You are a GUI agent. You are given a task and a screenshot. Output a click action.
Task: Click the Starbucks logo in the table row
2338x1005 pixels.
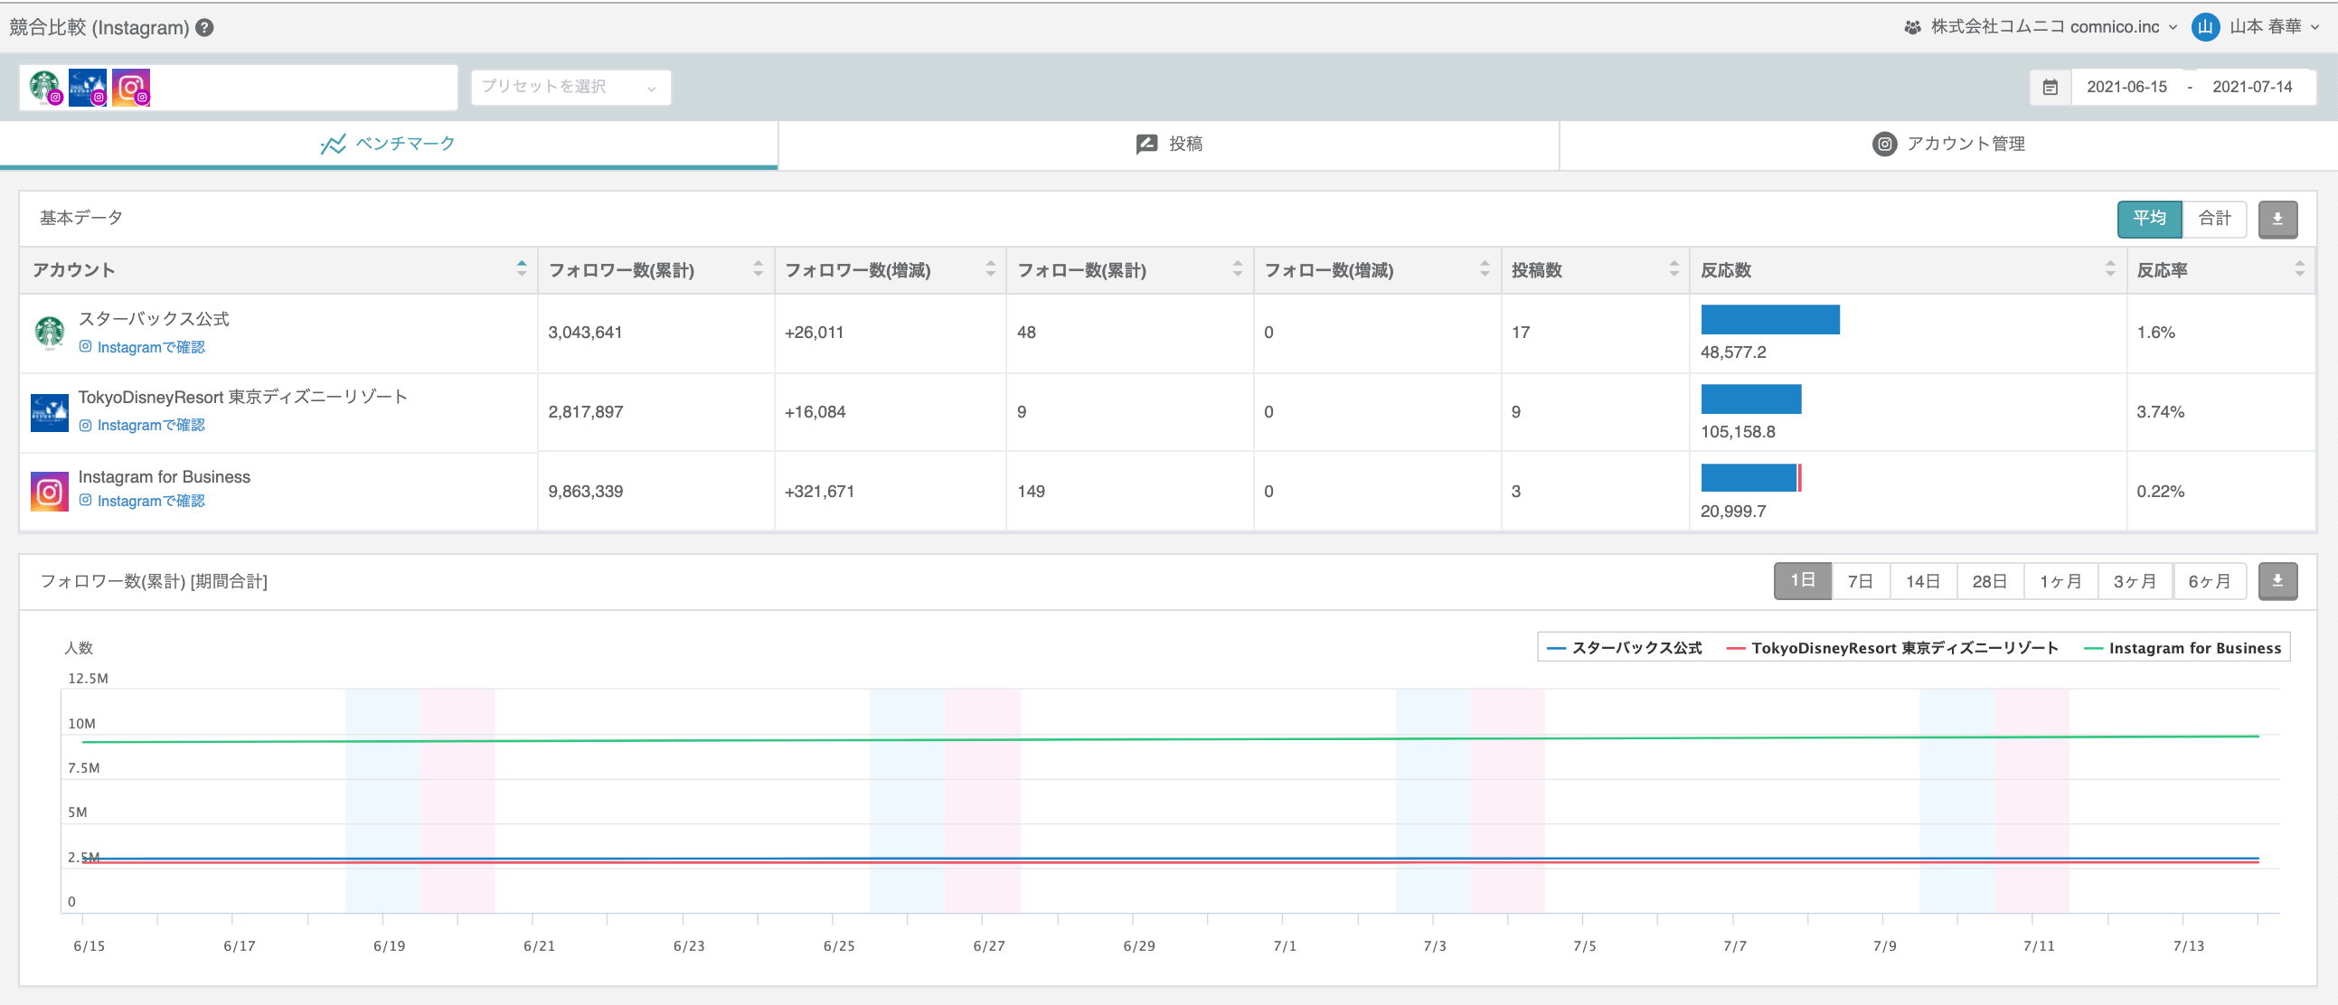50,333
